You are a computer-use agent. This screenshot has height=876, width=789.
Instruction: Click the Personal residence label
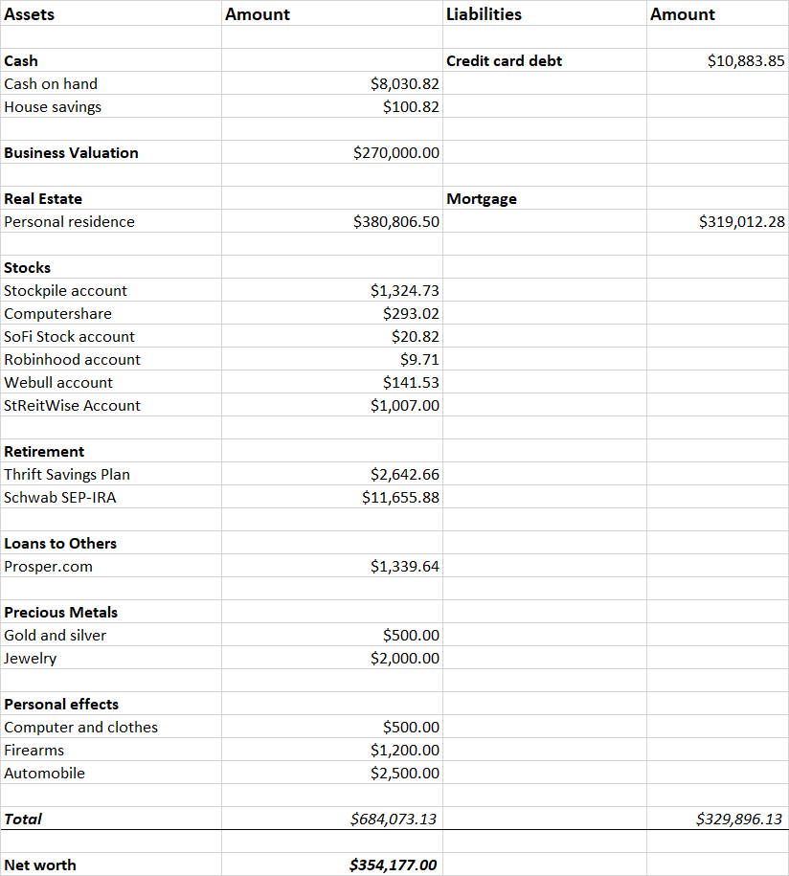69,222
